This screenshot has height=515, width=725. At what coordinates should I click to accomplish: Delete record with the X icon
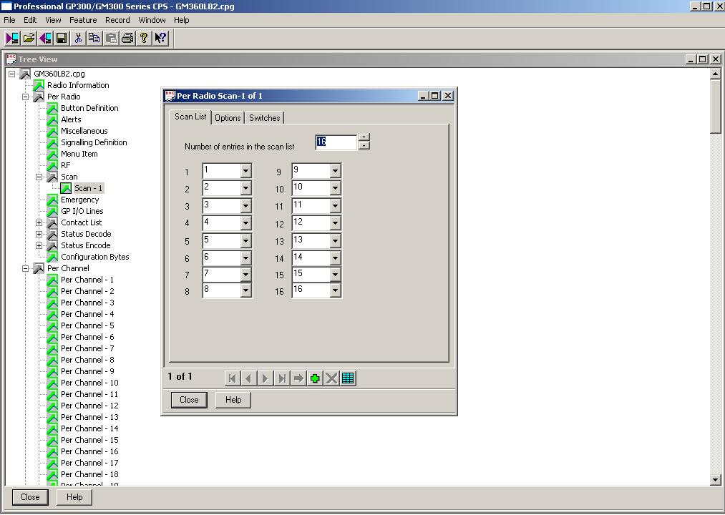point(331,378)
